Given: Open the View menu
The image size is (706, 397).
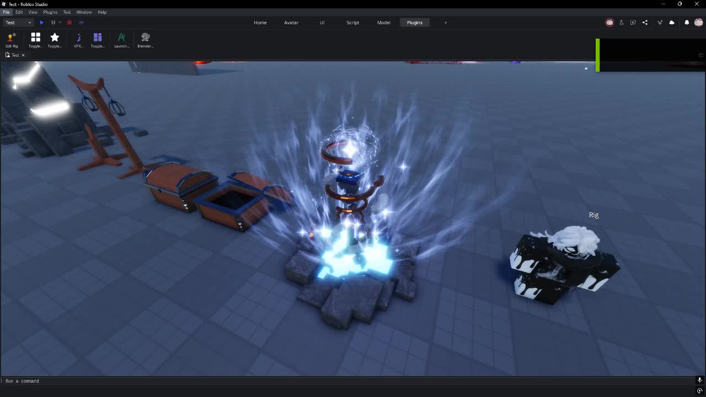Looking at the screenshot, I should [x=33, y=12].
